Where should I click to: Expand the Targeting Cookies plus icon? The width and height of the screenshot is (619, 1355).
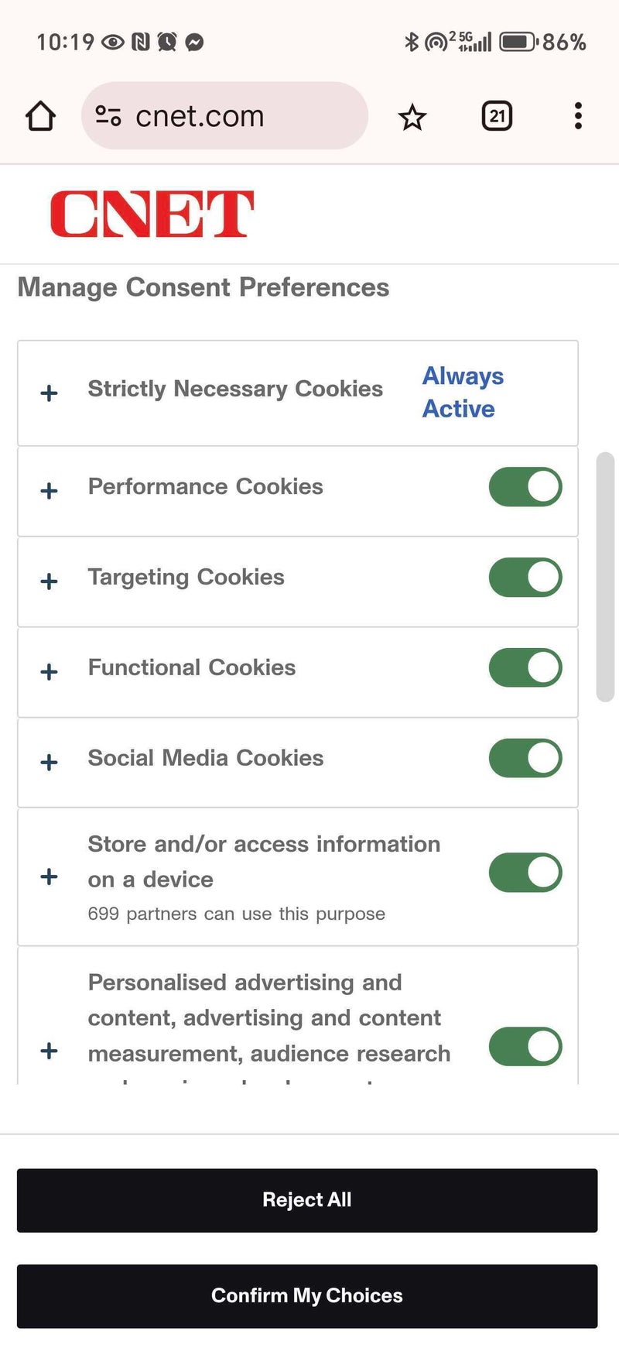point(49,581)
